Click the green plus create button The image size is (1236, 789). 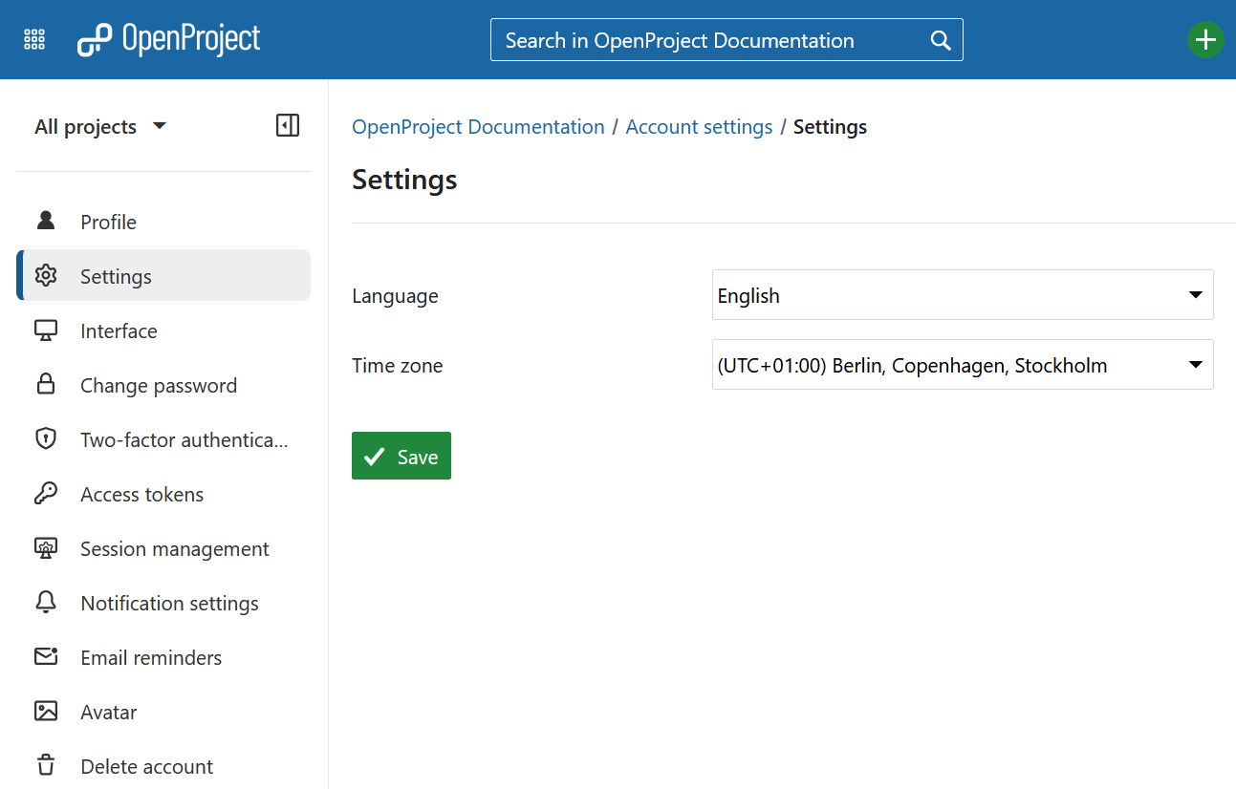1205,40
